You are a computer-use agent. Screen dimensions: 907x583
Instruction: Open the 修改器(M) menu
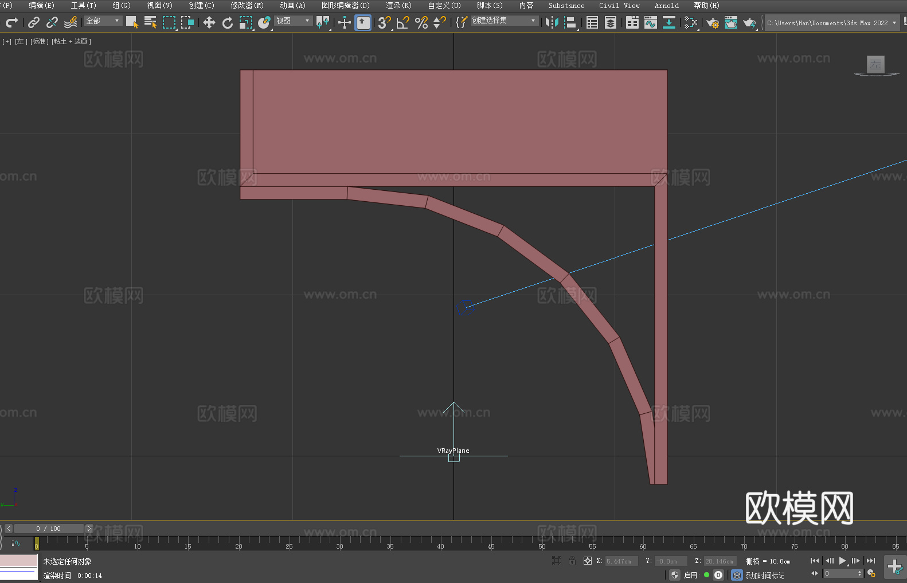(x=247, y=5)
